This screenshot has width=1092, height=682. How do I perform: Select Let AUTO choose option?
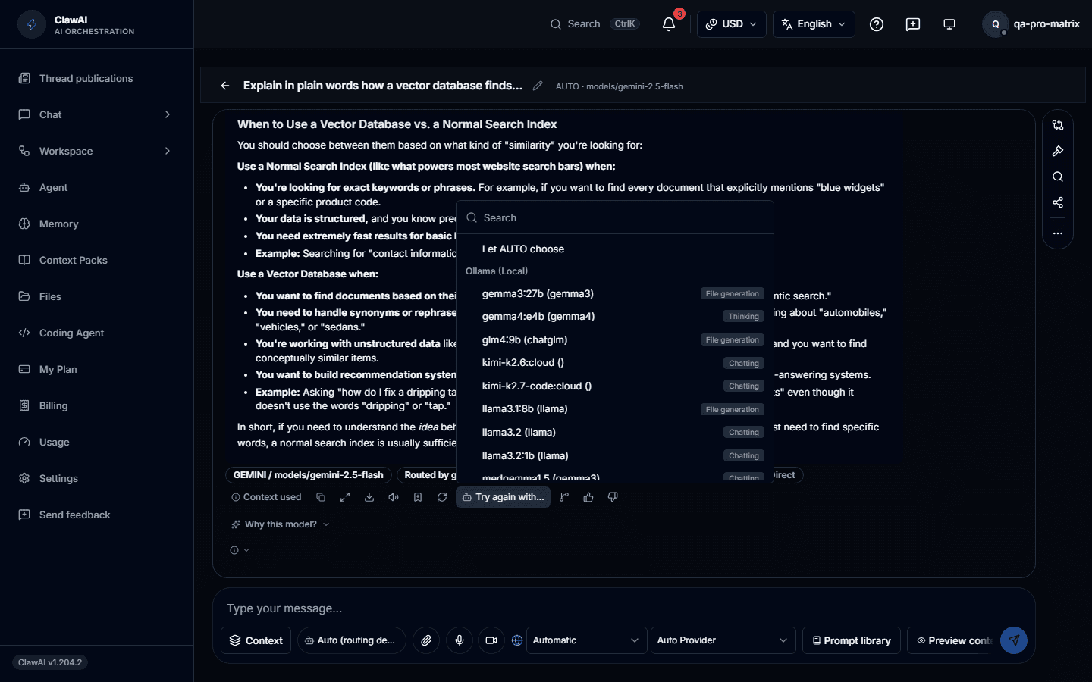pyautogui.click(x=615, y=249)
